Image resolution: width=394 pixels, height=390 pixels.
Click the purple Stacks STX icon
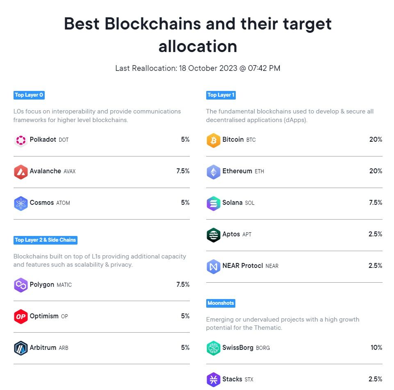[x=213, y=380]
